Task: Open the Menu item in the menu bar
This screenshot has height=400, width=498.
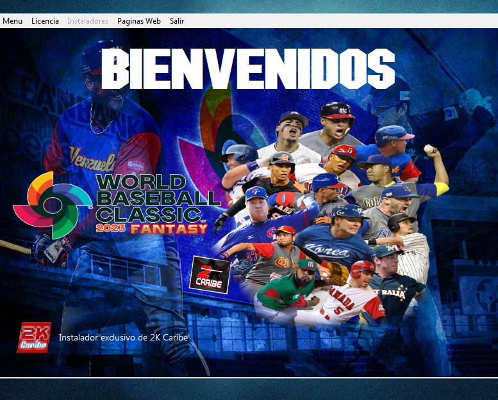Action: (x=12, y=21)
